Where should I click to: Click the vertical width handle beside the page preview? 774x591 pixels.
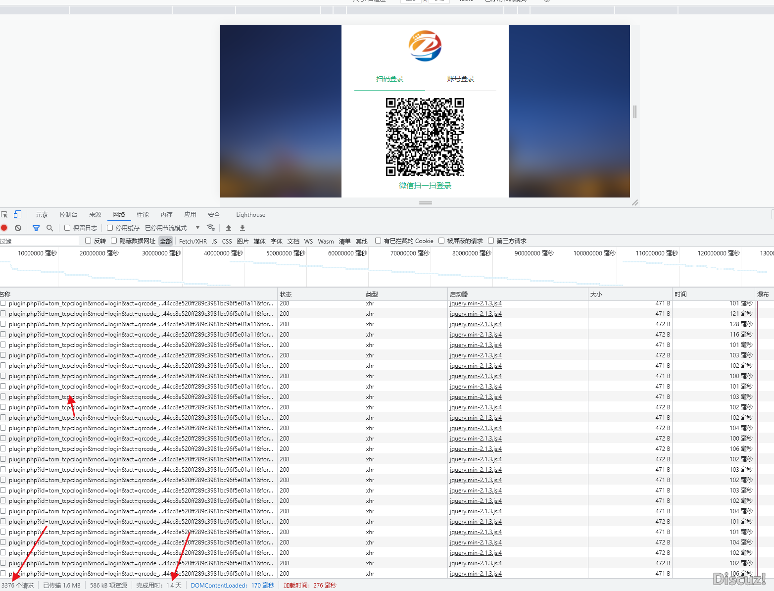coord(635,111)
